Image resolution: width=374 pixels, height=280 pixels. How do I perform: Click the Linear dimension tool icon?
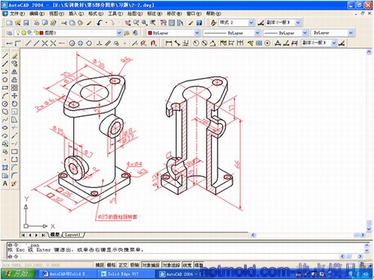[169, 43]
